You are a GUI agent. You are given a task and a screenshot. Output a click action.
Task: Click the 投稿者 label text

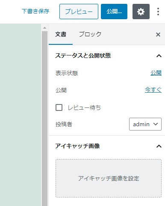64,124
